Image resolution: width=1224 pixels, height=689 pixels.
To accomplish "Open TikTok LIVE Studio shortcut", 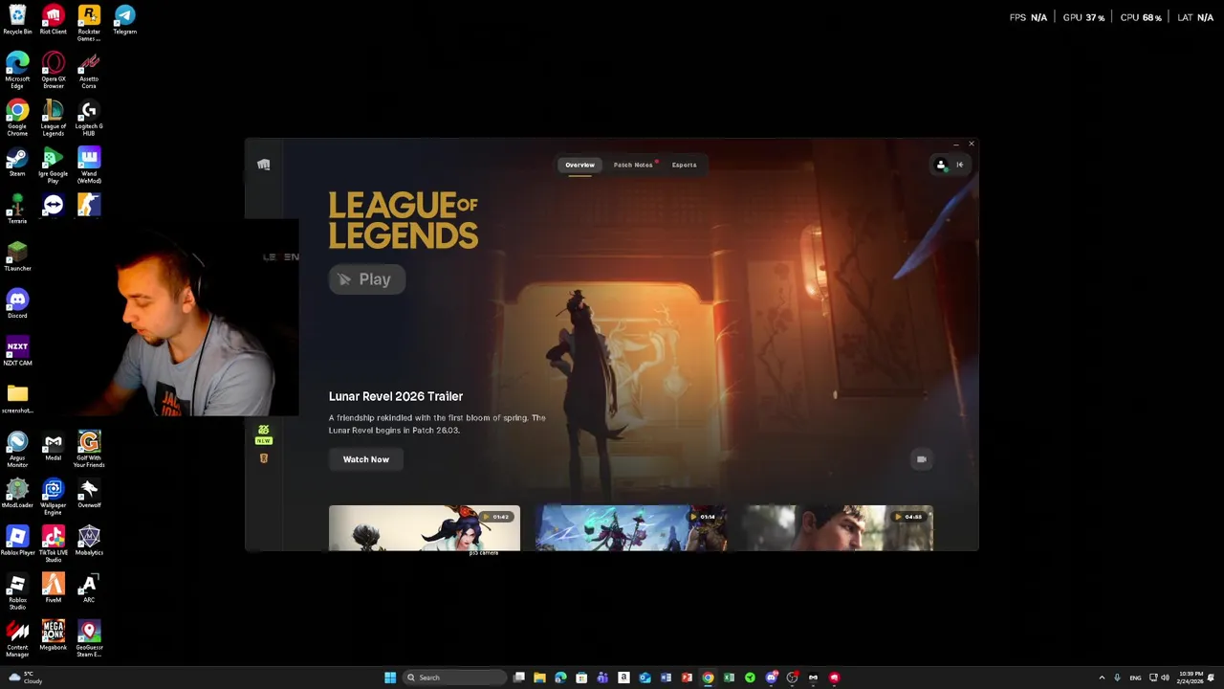I will 53,544.
